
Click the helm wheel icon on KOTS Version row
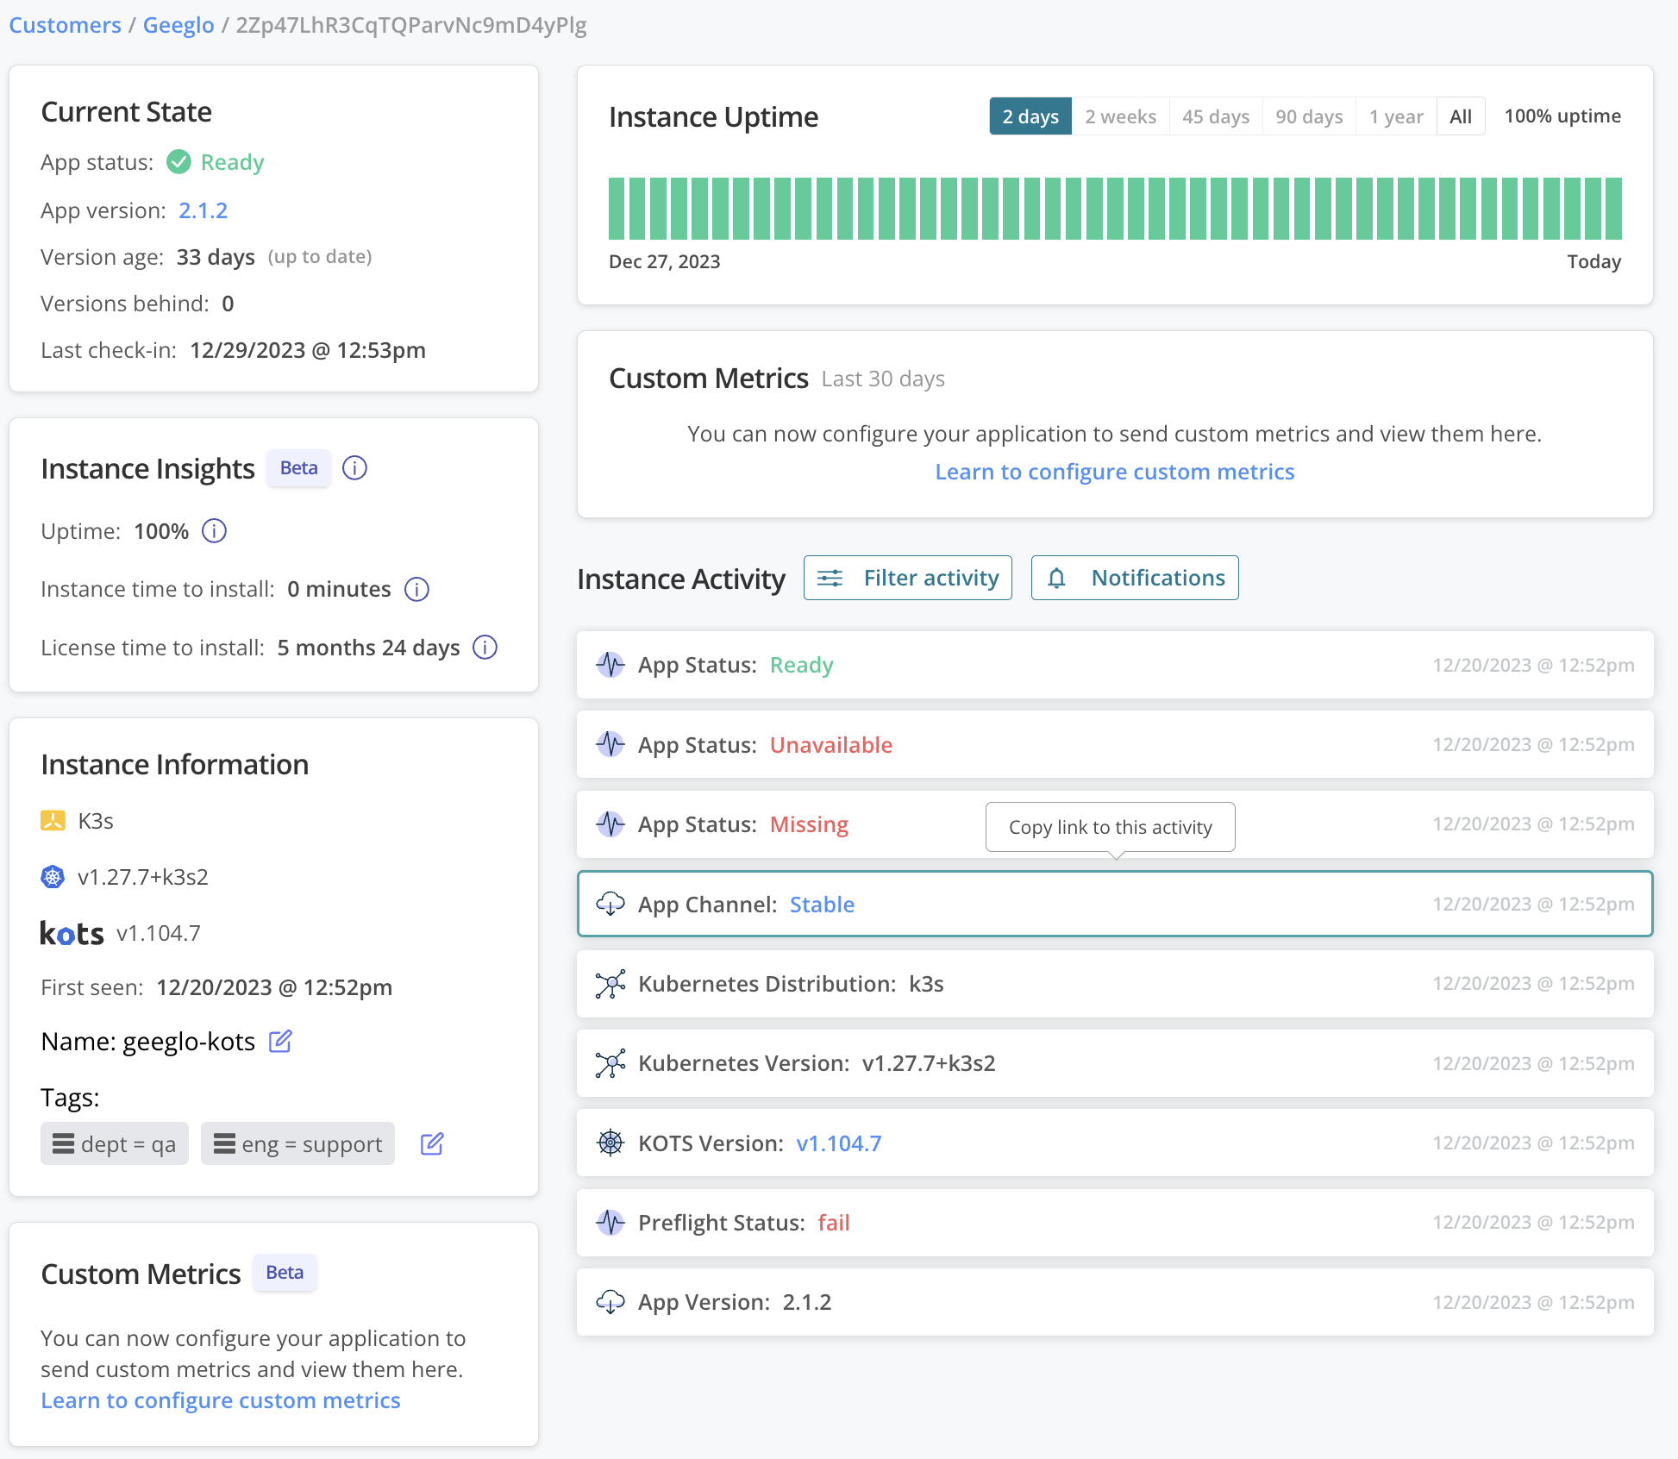(610, 1143)
